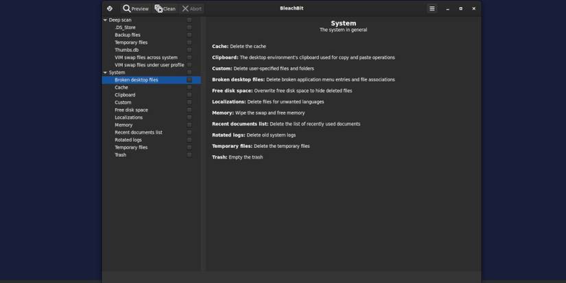Click the Preview magnifier button
This screenshot has width=566, height=283.
tap(136, 9)
